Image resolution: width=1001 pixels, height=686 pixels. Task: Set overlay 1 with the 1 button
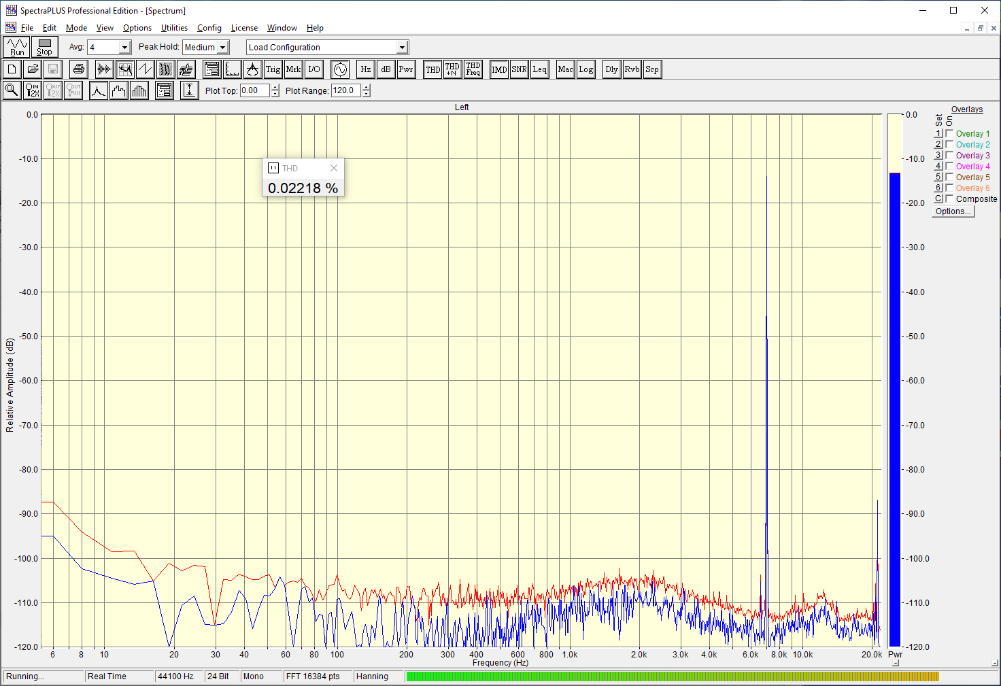point(938,133)
